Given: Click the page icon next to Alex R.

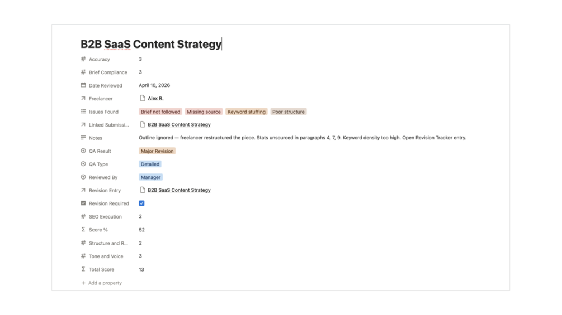Looking at the screenshot, I should 142,98.
